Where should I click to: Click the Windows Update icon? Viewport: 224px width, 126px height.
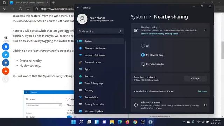tap(80, 111)
